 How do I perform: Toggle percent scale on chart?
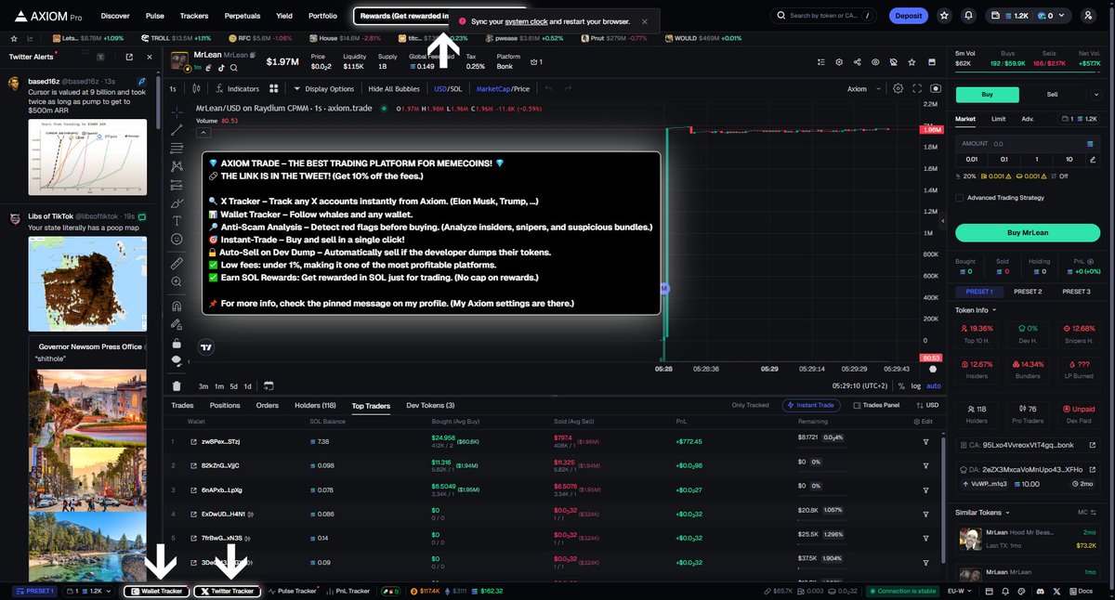(901, 385)
